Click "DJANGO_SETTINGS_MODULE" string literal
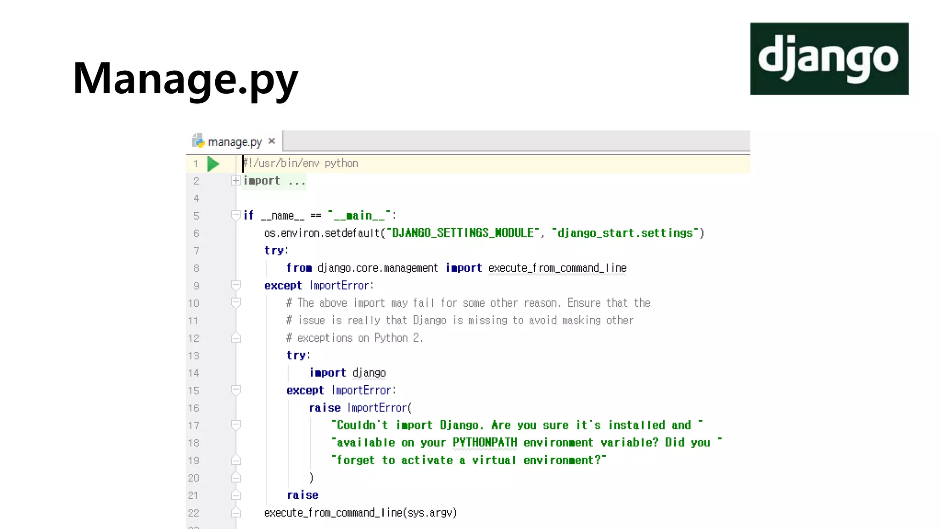 pos(463,233)
